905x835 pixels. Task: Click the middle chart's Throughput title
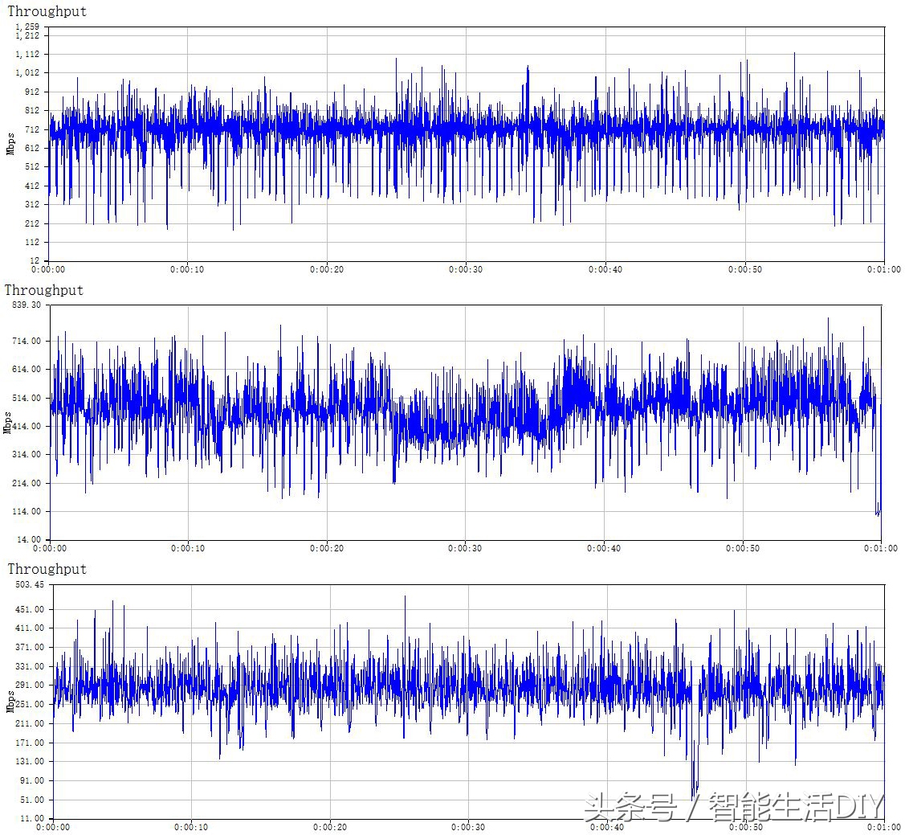click(x=44, y=290)
